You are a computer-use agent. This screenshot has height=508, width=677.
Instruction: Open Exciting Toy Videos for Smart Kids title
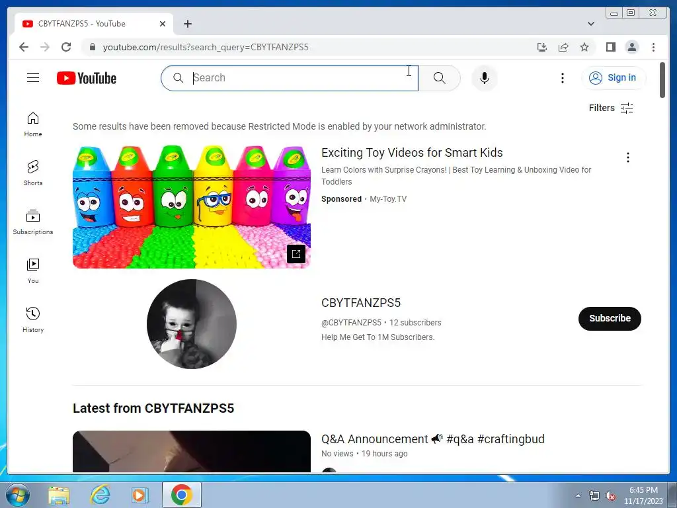coord(412,153)
